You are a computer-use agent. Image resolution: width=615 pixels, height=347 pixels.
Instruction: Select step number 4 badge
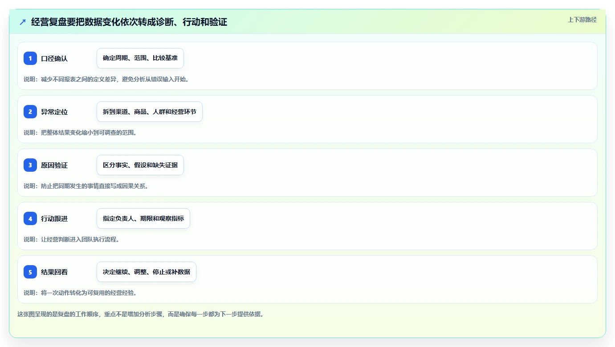pos(30,218)
